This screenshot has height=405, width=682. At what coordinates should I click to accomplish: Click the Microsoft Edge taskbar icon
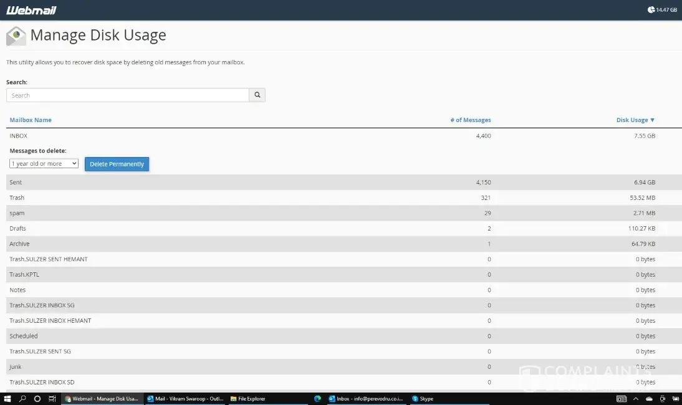point(317,399)
